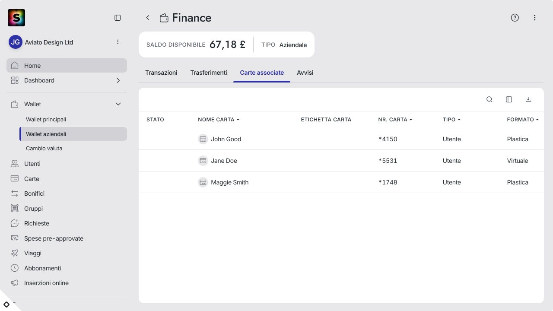Switch to the Trasferimenti tab

click(x=209, y=73)
